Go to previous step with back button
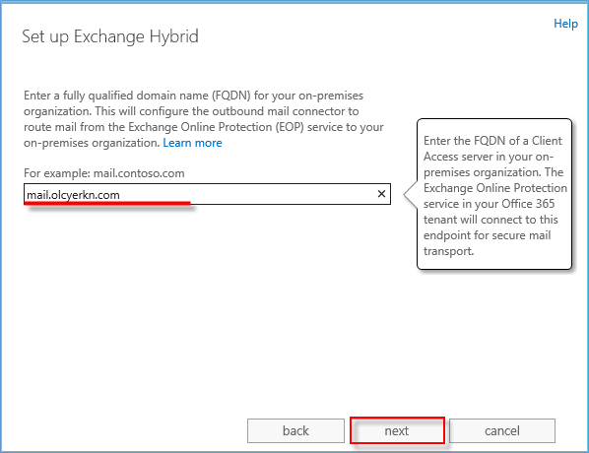 click(295, 430)
